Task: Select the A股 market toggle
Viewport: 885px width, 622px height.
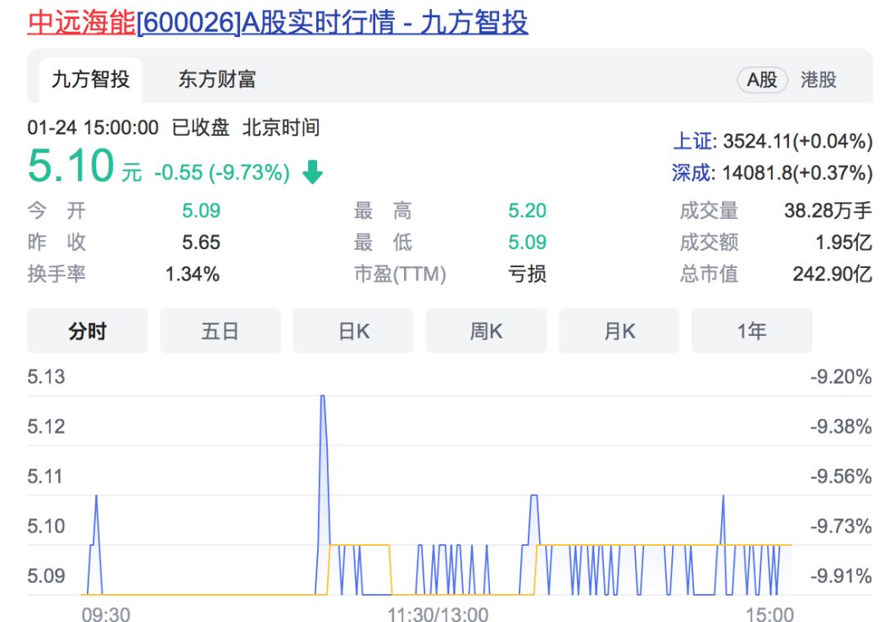Action: click(x=762, y=79)
